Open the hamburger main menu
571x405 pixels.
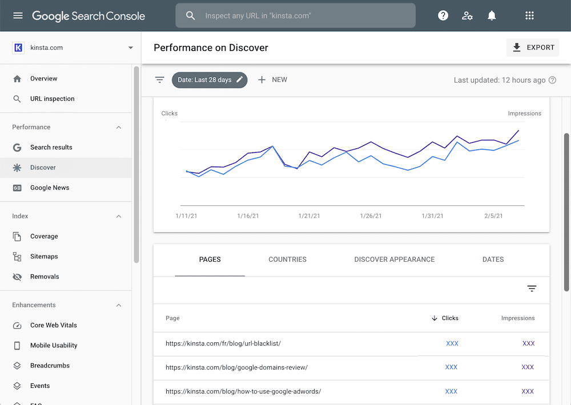[x=18, y=15]
